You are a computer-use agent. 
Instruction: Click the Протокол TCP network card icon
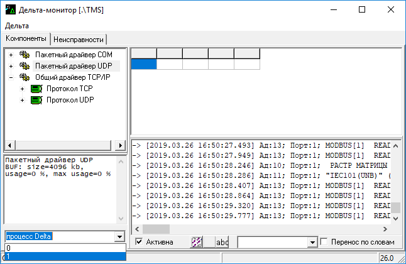click(x=36, y=89)
